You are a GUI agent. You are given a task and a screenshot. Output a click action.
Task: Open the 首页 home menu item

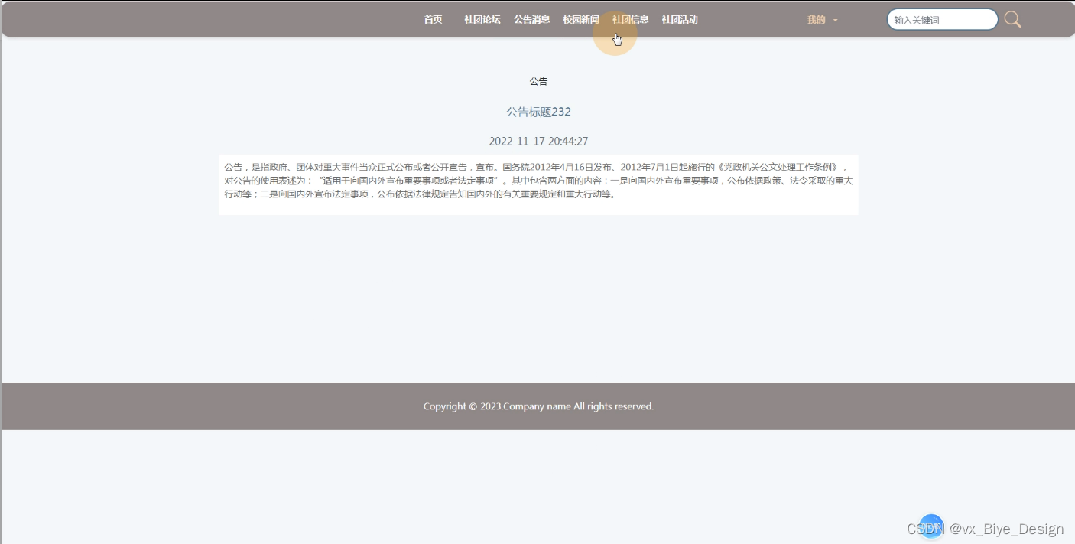point(433,20)
